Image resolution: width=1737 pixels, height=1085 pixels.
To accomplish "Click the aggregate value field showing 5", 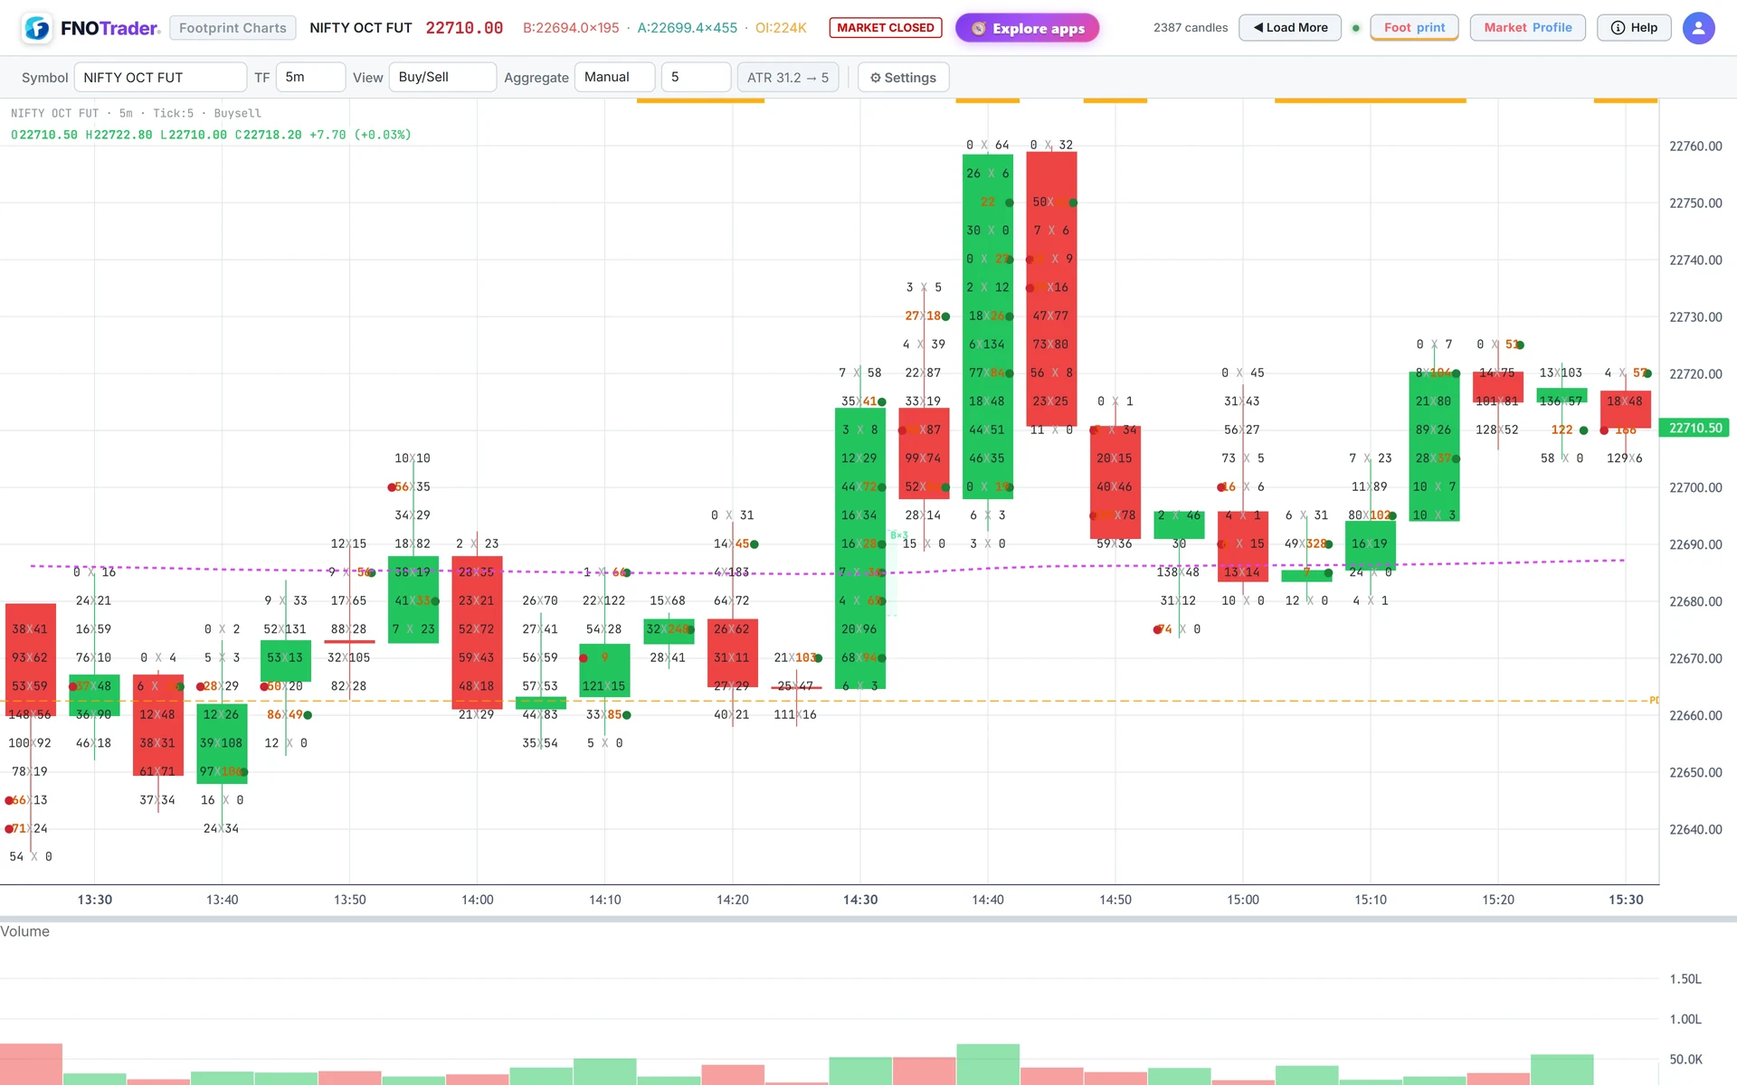I will click(696, 78).
